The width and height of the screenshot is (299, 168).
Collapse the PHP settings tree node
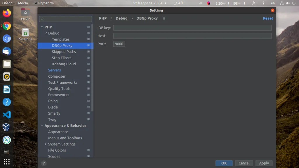pyautogui.click(x=42, y=27)
